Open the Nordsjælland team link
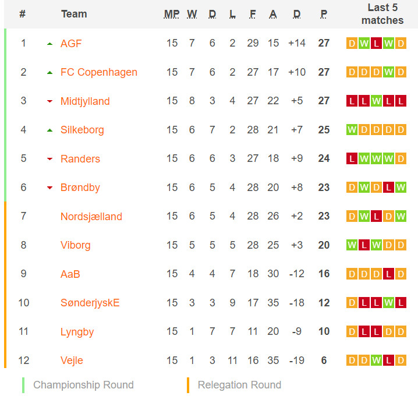 [91, 216]
